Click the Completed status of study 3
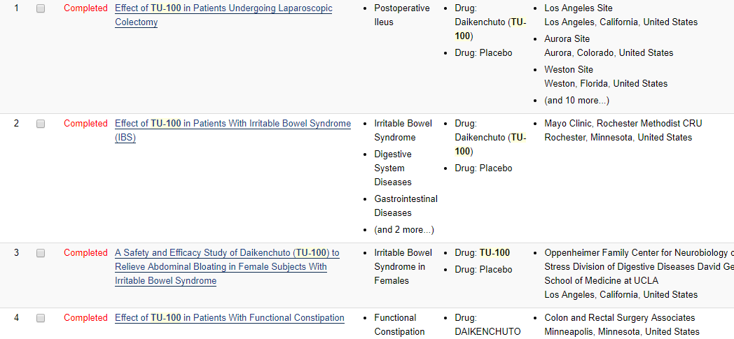734x339 pixels. pos(85,253)
